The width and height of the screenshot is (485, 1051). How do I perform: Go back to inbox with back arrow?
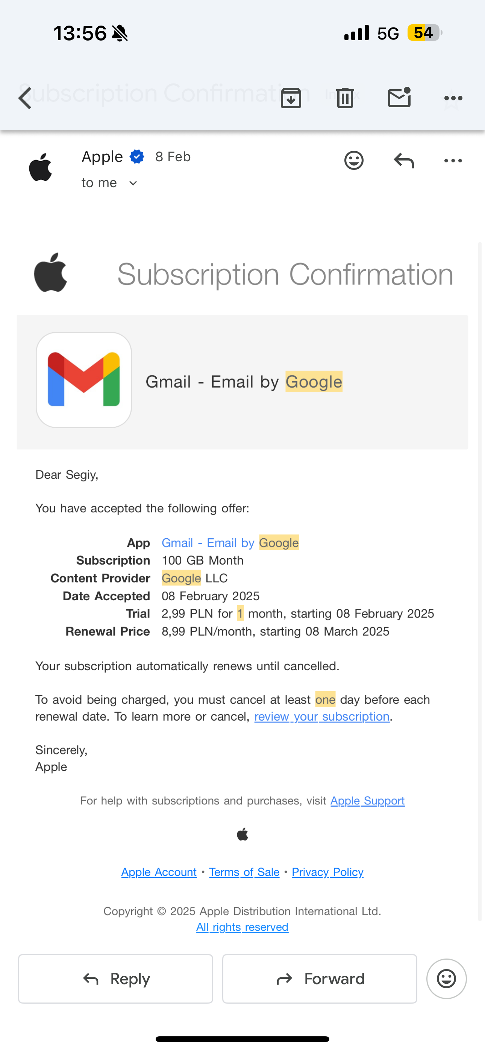25,98
